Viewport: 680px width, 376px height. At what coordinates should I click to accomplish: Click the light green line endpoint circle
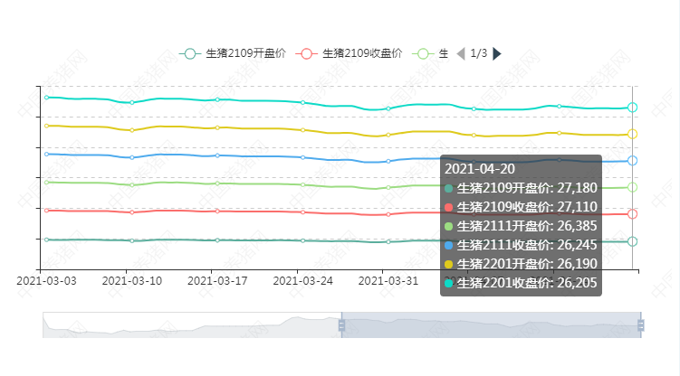(x=633, y=187)
